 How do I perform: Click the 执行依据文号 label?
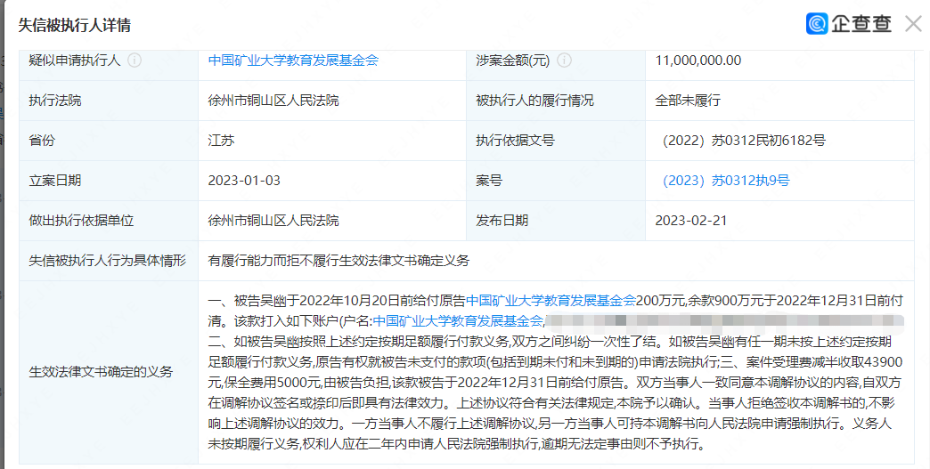(x=515, y=141)
